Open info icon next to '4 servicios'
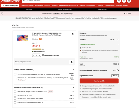Image resolution: width=139 pixels, height=108 pixels. pyautogui.click(x=42, y=88)
